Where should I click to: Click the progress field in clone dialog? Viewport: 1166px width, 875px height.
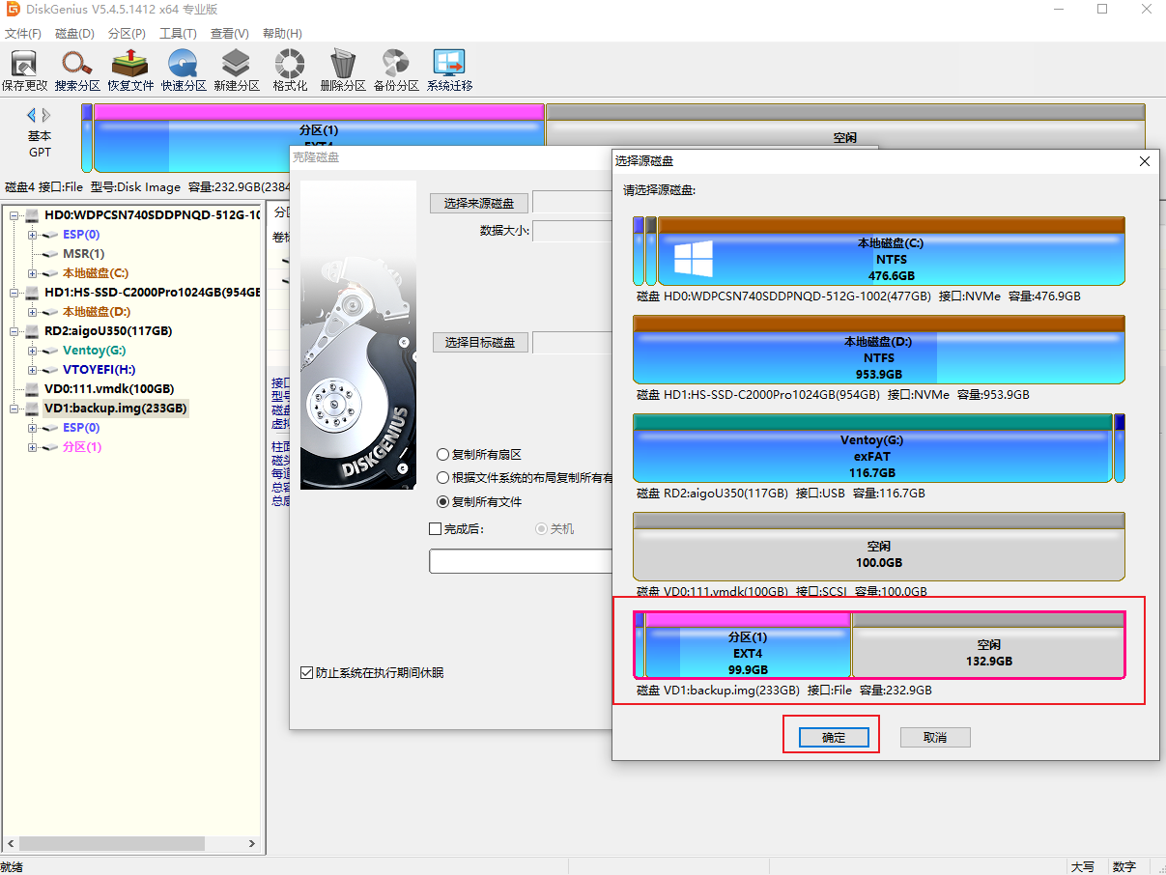pyautogui.click(x=522, y=561)
